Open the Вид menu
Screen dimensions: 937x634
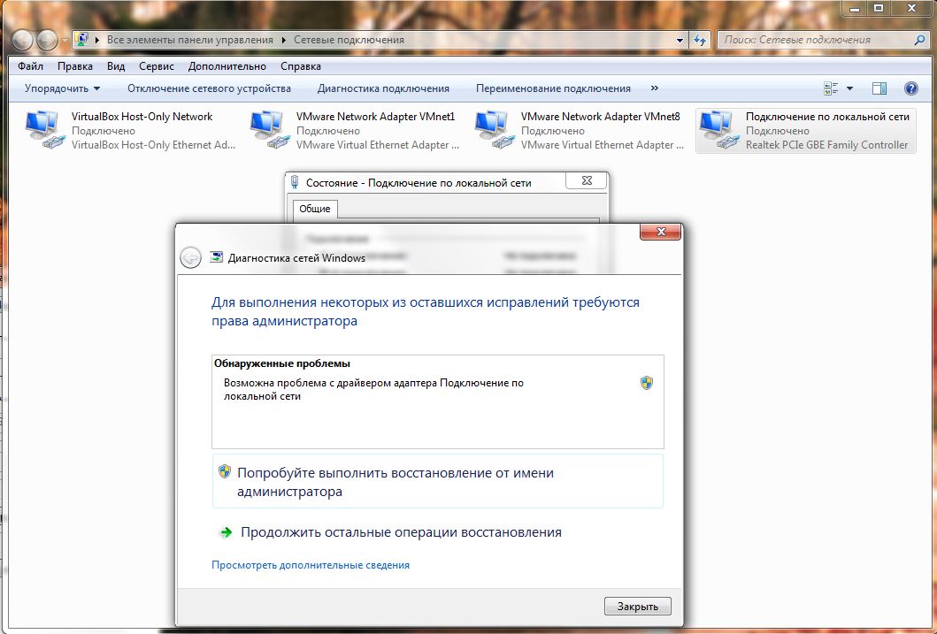[x=116, y=66]
